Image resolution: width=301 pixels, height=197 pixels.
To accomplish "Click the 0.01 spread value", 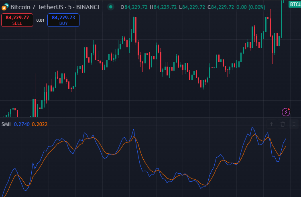I will point(40,20).
